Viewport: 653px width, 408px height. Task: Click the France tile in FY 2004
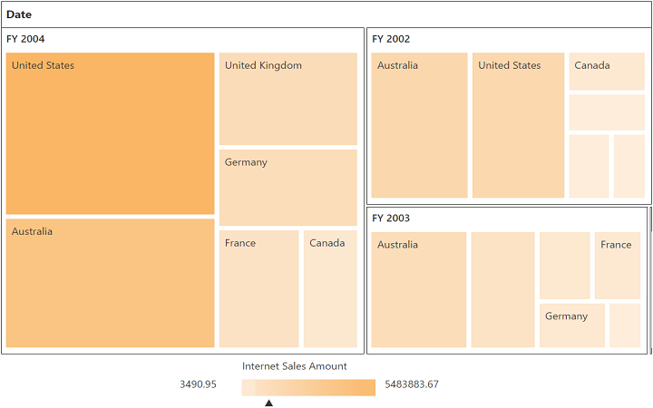258,288
